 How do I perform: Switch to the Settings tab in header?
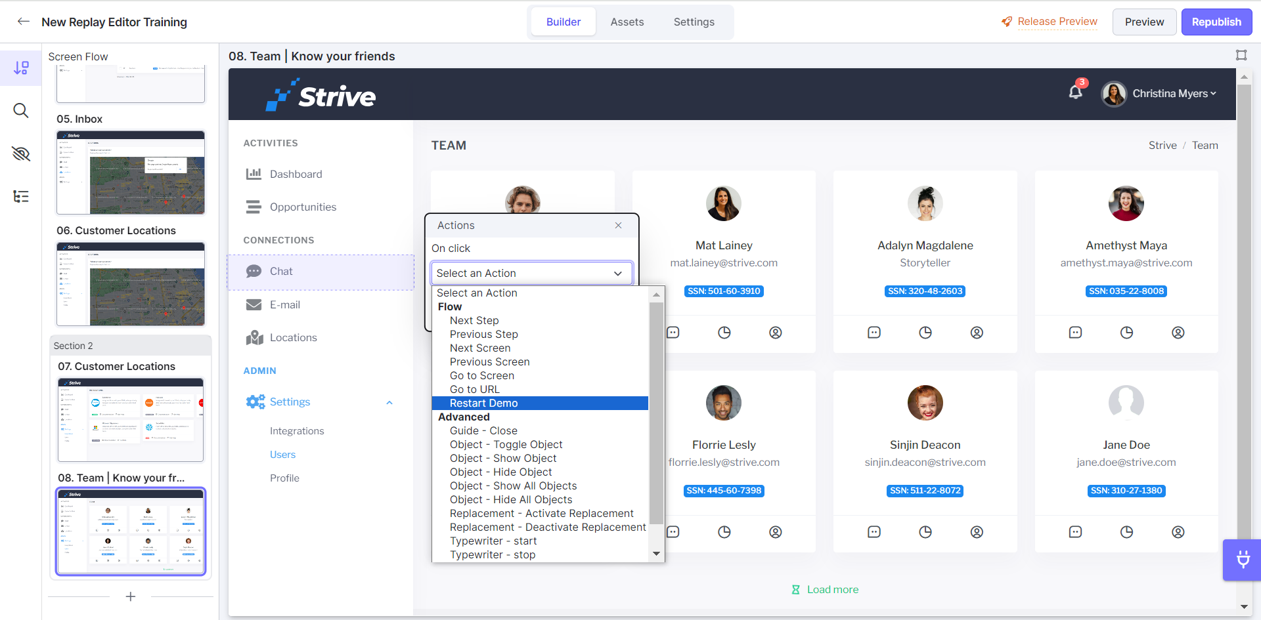click(x=694, y=22)
